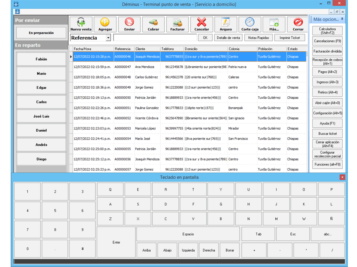The image size is (357, 267).
Task: Click Ingresos (Alt+3)
Action: (327, 82)
